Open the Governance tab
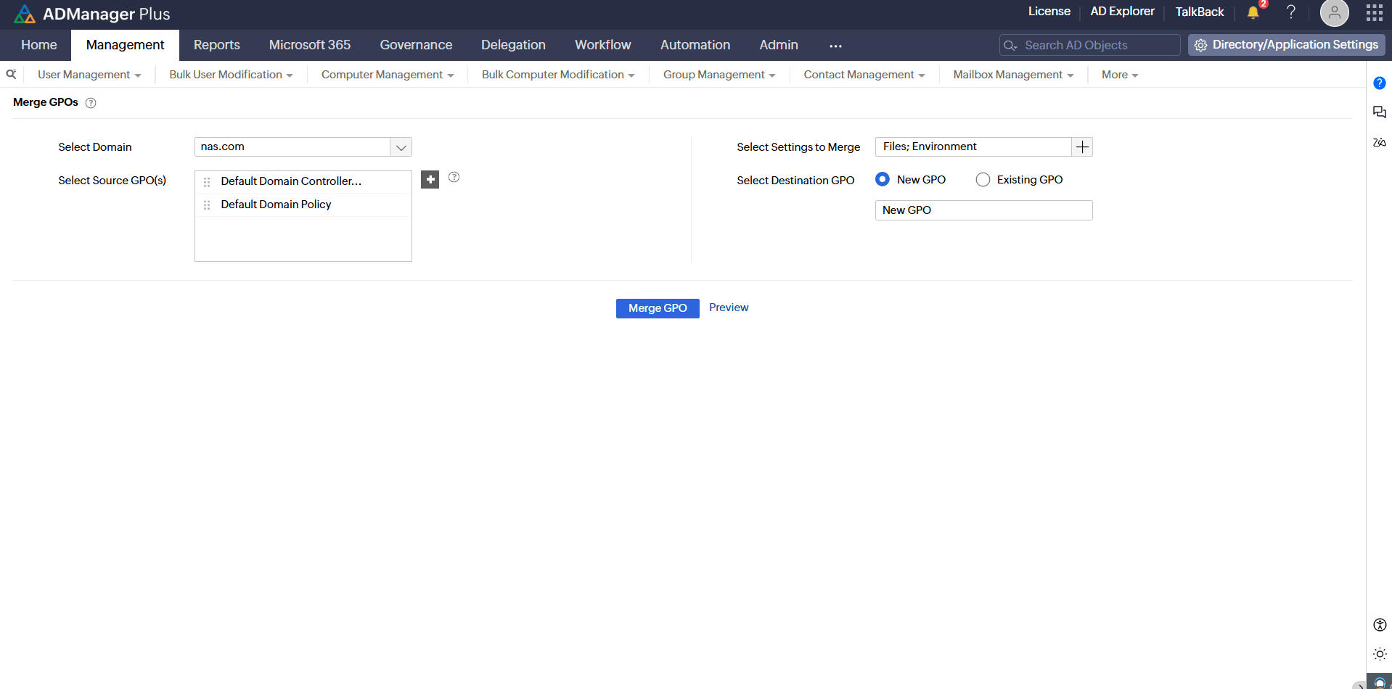Image resolution: width=1392 pixels, height=689 pixels. 416,45
